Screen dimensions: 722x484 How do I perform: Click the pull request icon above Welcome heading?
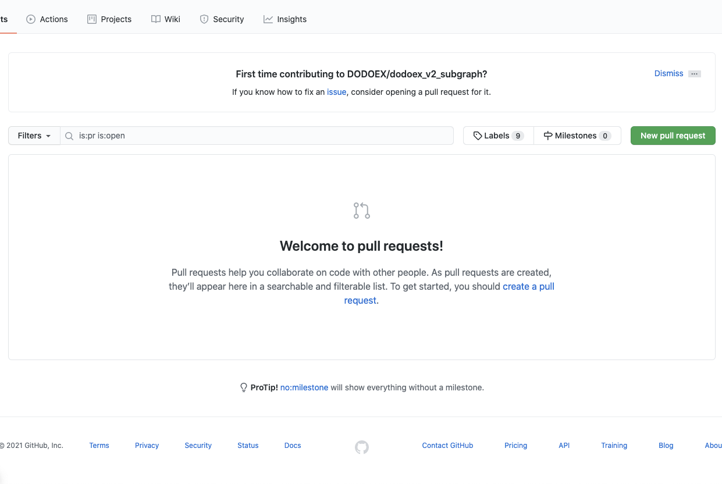(x=362, y=211)
